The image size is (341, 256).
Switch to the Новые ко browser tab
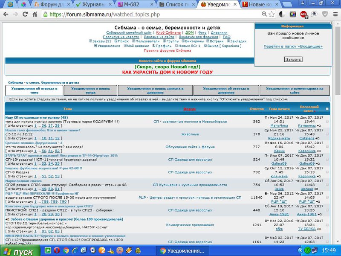(x=260, y=5)
